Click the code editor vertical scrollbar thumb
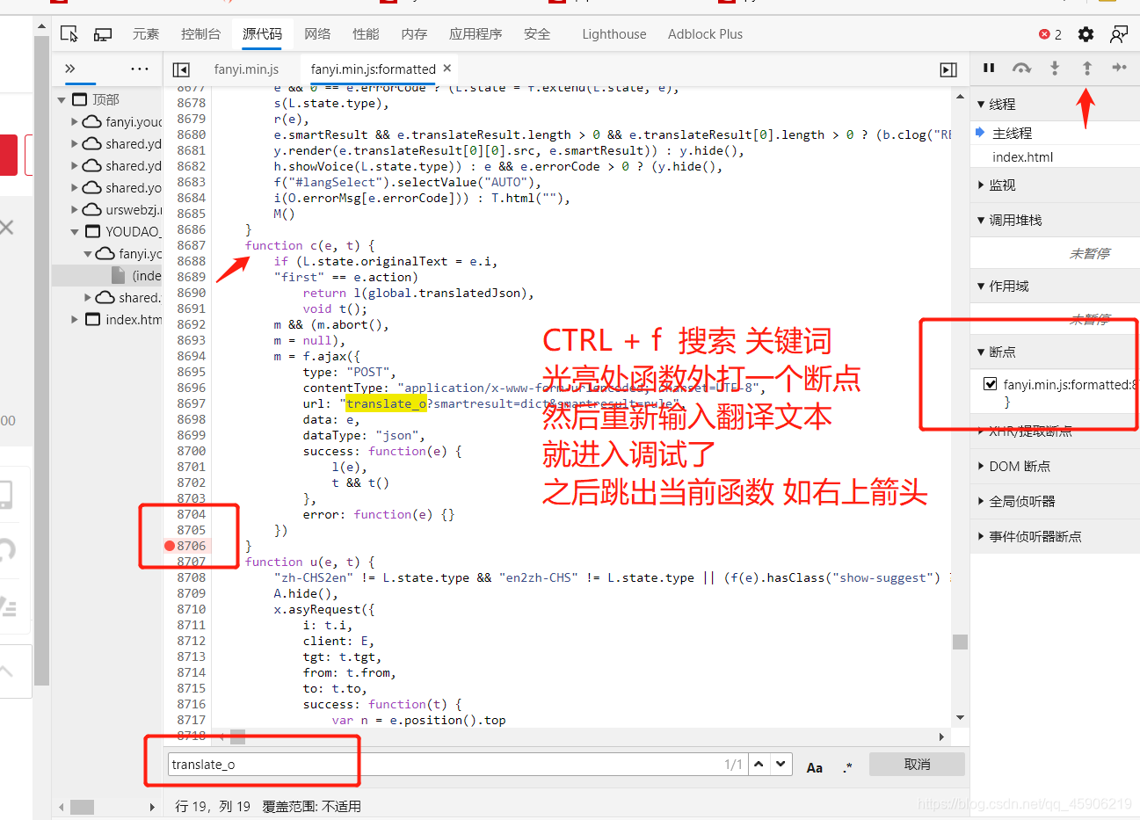This screenshot has width=1140, height=820. (x=960, y=642)
